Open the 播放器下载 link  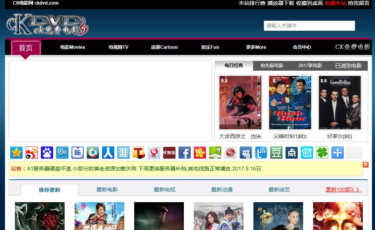[x=281, y=3]
